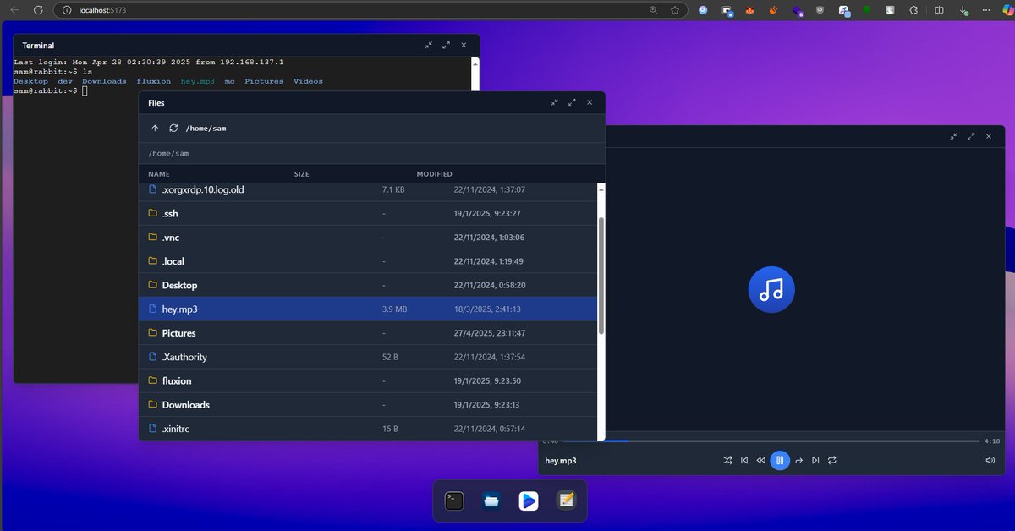Click the music note artwork in player

(771, 291)
